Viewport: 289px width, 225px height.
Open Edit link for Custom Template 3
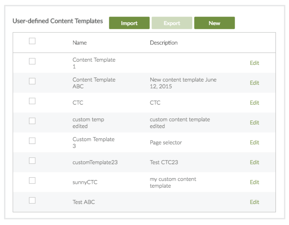[254, 143]
